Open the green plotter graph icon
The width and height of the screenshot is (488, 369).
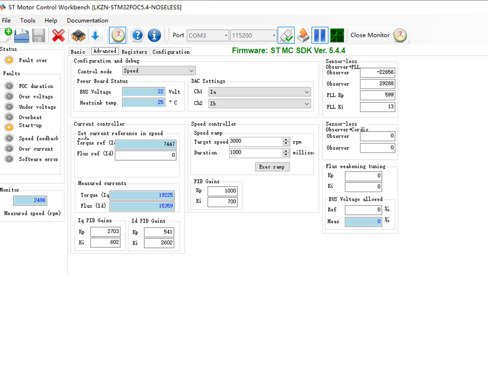[x=337, y=35]
